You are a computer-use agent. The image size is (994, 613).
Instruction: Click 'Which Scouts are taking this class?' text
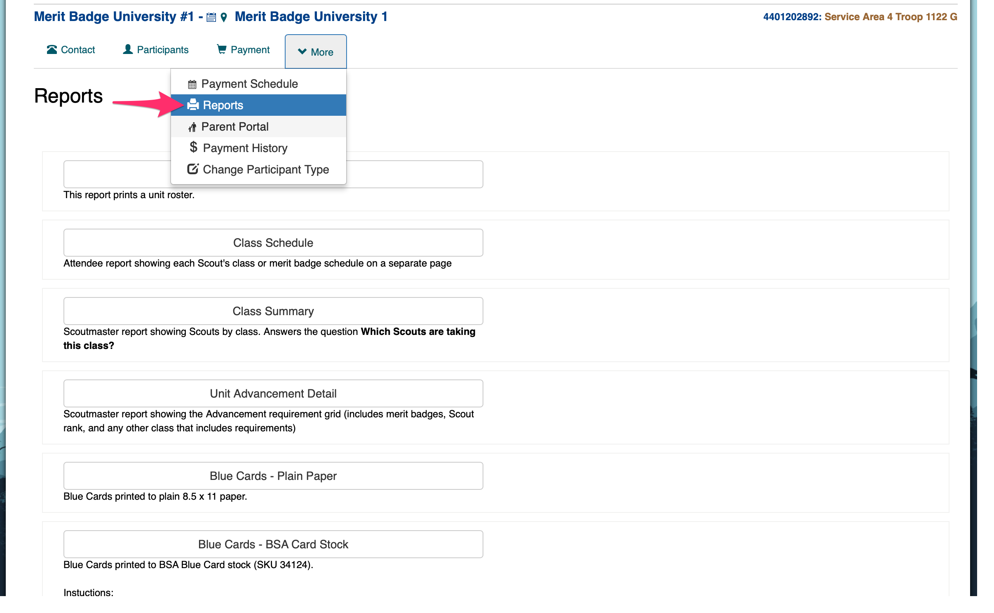click(x=269, y=339)
